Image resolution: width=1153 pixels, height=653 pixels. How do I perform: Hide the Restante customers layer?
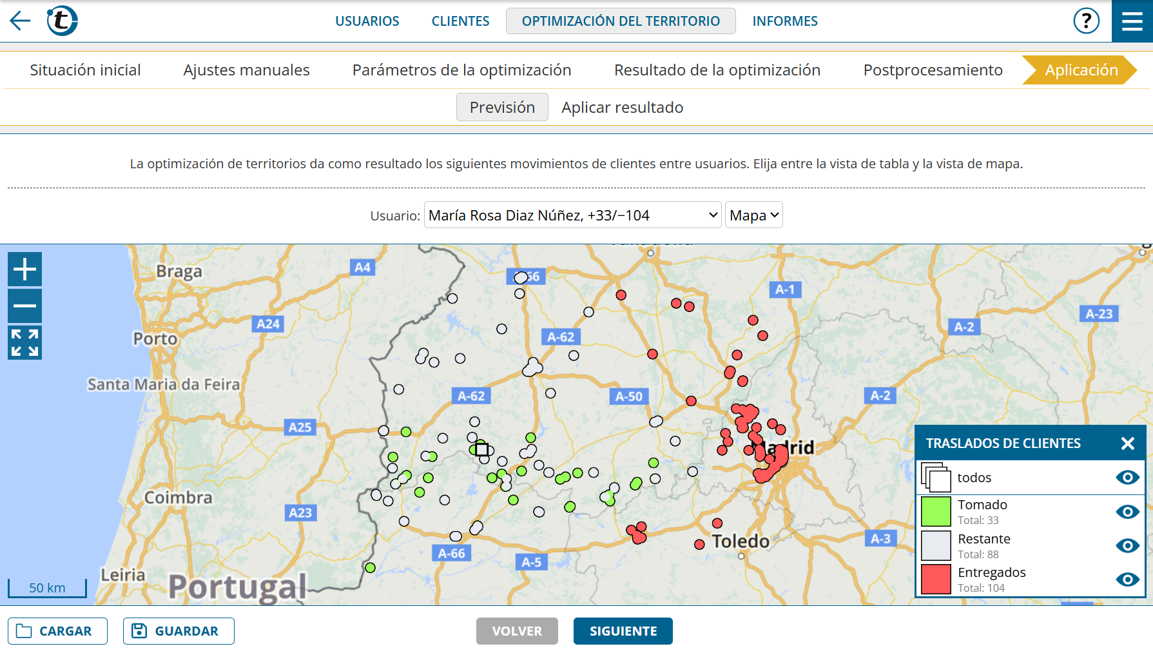(x=1127, y=546)
